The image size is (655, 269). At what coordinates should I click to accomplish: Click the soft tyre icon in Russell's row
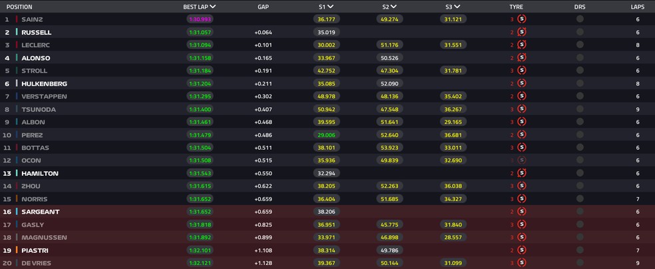522,32
